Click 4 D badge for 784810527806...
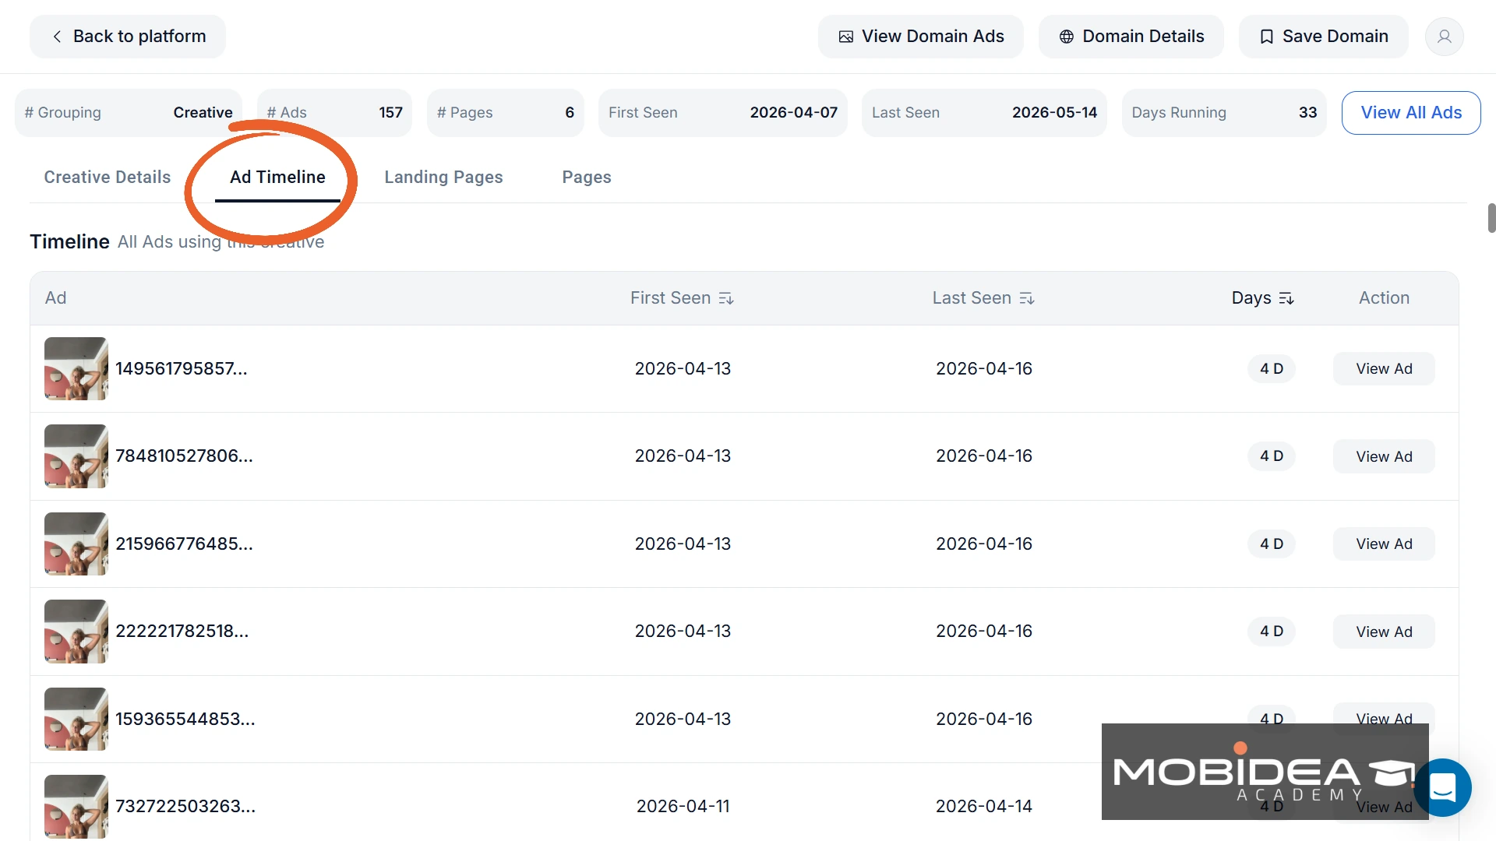The height and width of the screenshot is (841, 1496). [x=1272, y=456]
